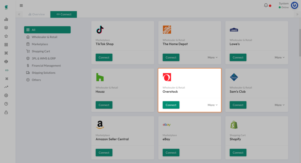Viewport: 301px width, 163px height.
Task: Open the star sidebar icon
Action: click(x=6, y=36)
